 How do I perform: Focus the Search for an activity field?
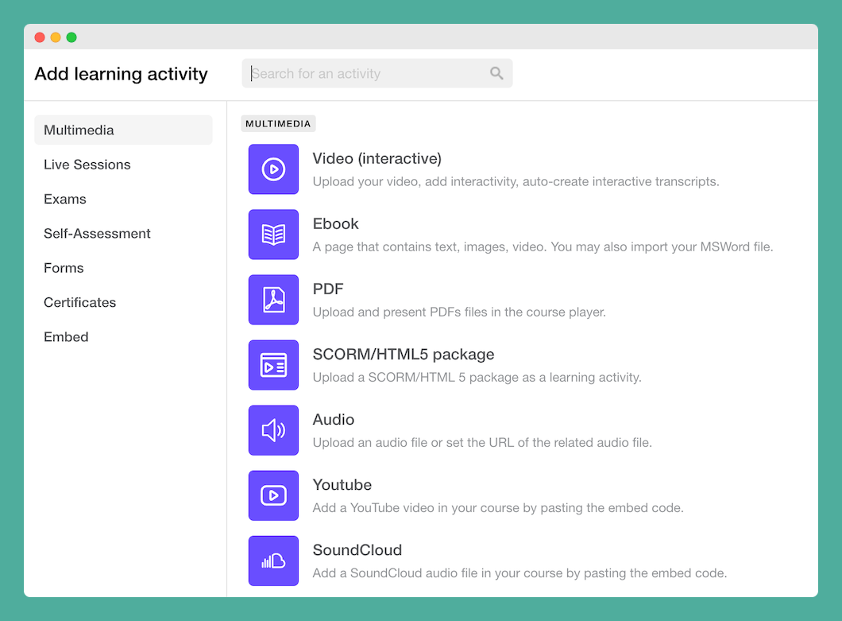tap(365, 73)
